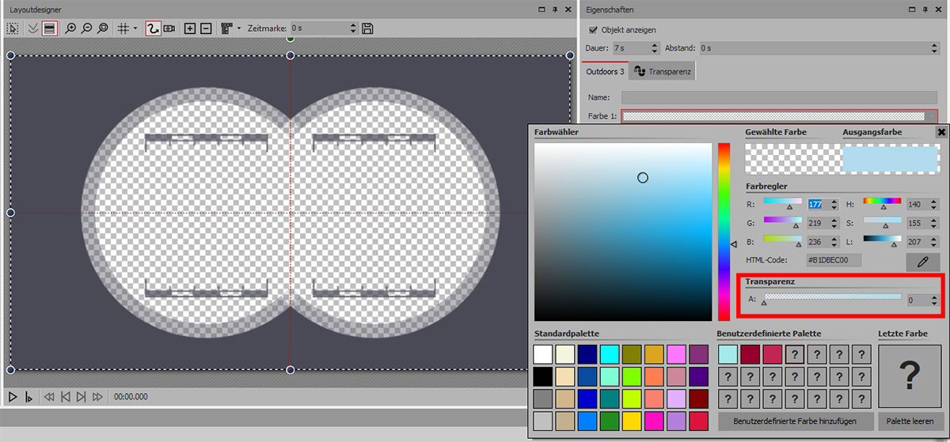Increase the Dauer value with up arrow
This screenshot has width=950, height=442.
[654, 45]
